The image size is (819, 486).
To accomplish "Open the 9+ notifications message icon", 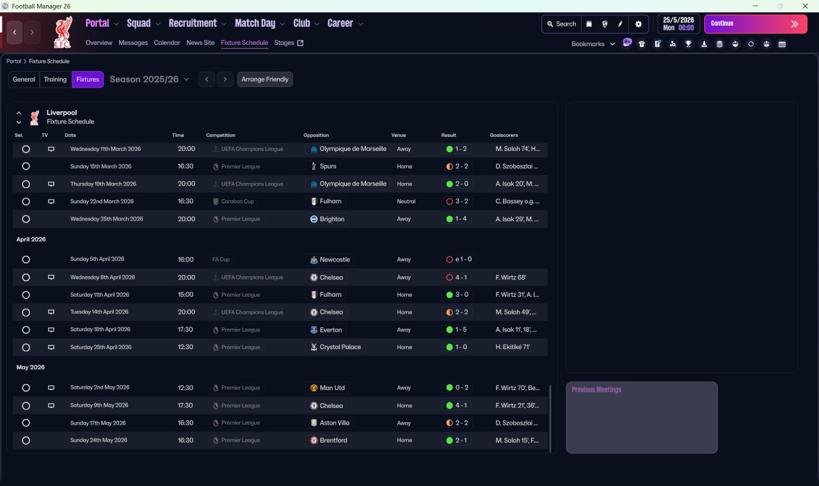I will (627, 43).
